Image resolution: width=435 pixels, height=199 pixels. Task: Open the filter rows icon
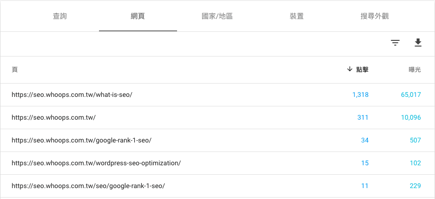(x=395, y=43)
